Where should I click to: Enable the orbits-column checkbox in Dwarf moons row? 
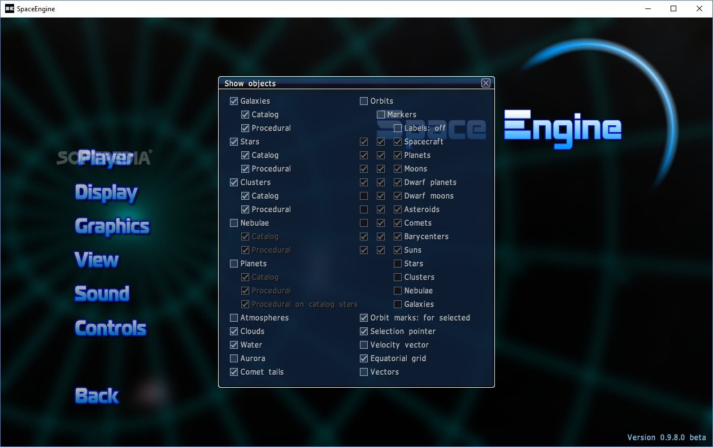[364, 196]
